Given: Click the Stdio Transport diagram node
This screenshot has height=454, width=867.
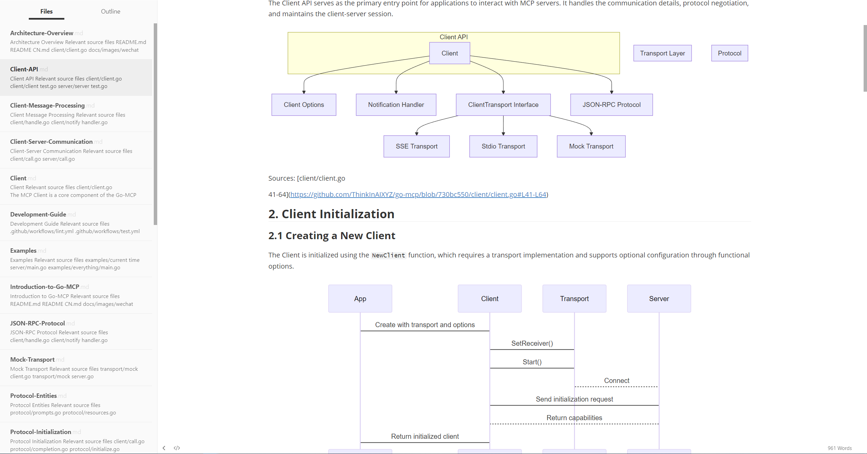Looking at the screenshot, I should click(x=503, y=146).
